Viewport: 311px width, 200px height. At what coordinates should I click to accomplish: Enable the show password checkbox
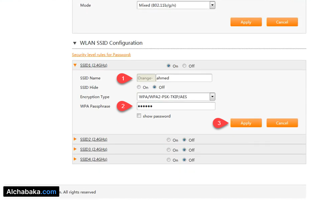139,116
